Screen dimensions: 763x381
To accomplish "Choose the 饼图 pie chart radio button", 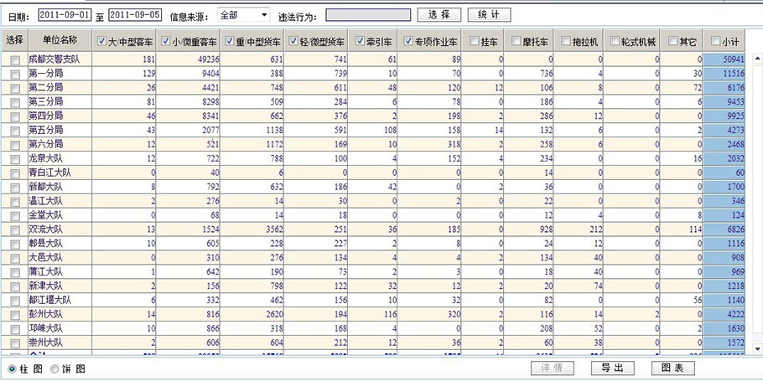I will tap(54, 369).
